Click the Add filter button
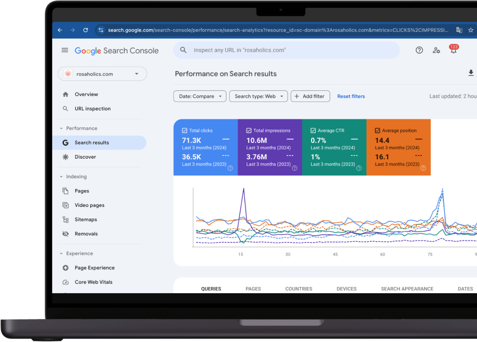The width and height of the screenshot is (477, 342). (311, 96)
